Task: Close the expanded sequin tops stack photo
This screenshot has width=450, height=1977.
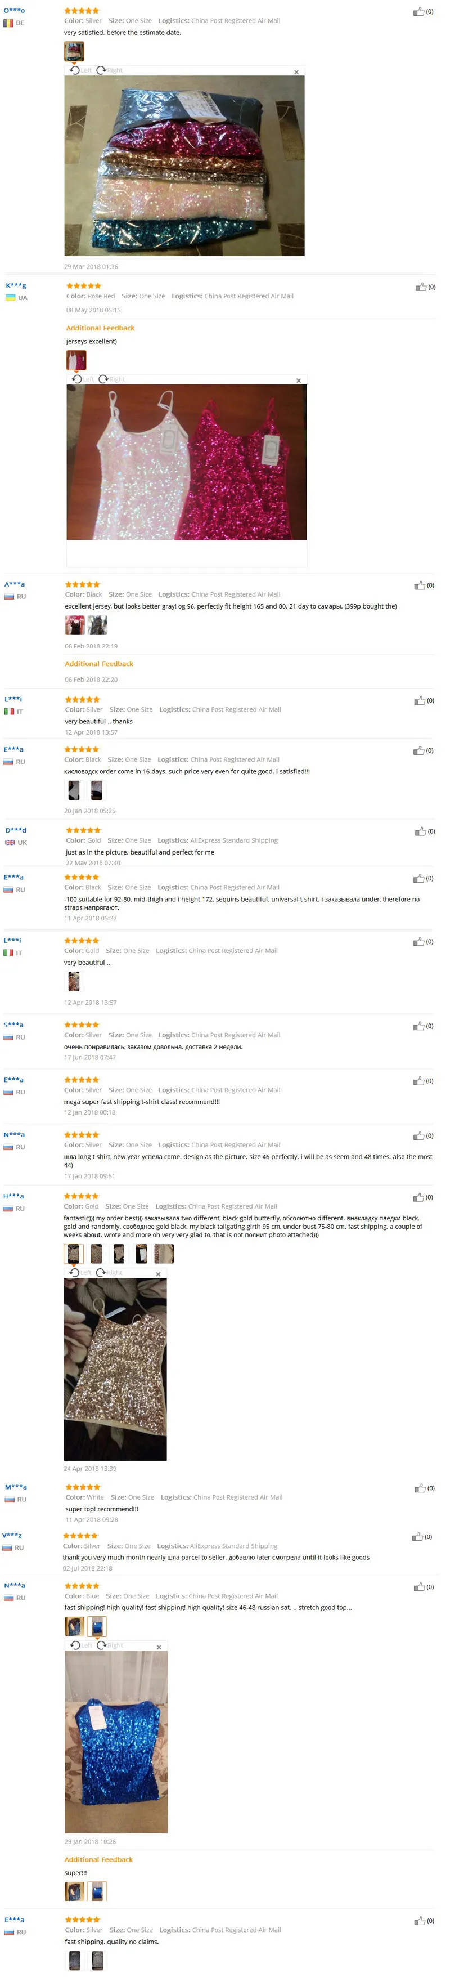Action: pyautogui.click(x=296, y=72)
